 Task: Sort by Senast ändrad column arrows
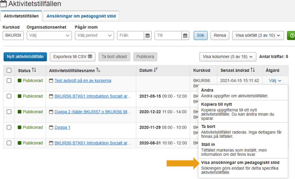click(x=253, y=70)
